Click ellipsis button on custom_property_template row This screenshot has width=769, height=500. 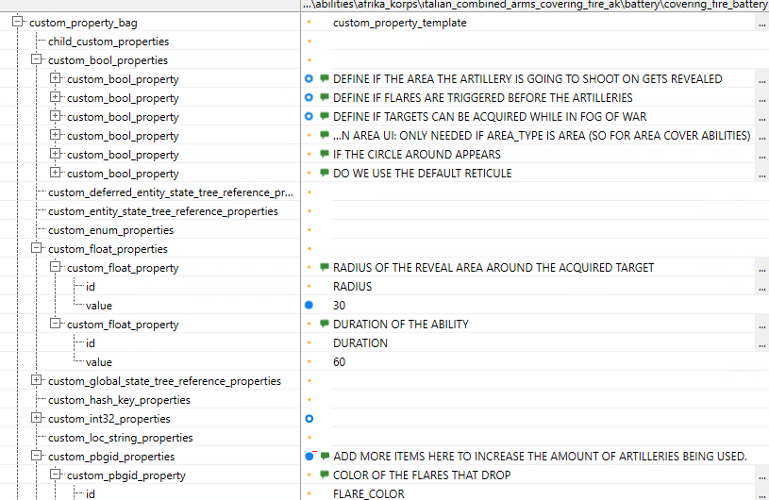pos(761,23)
